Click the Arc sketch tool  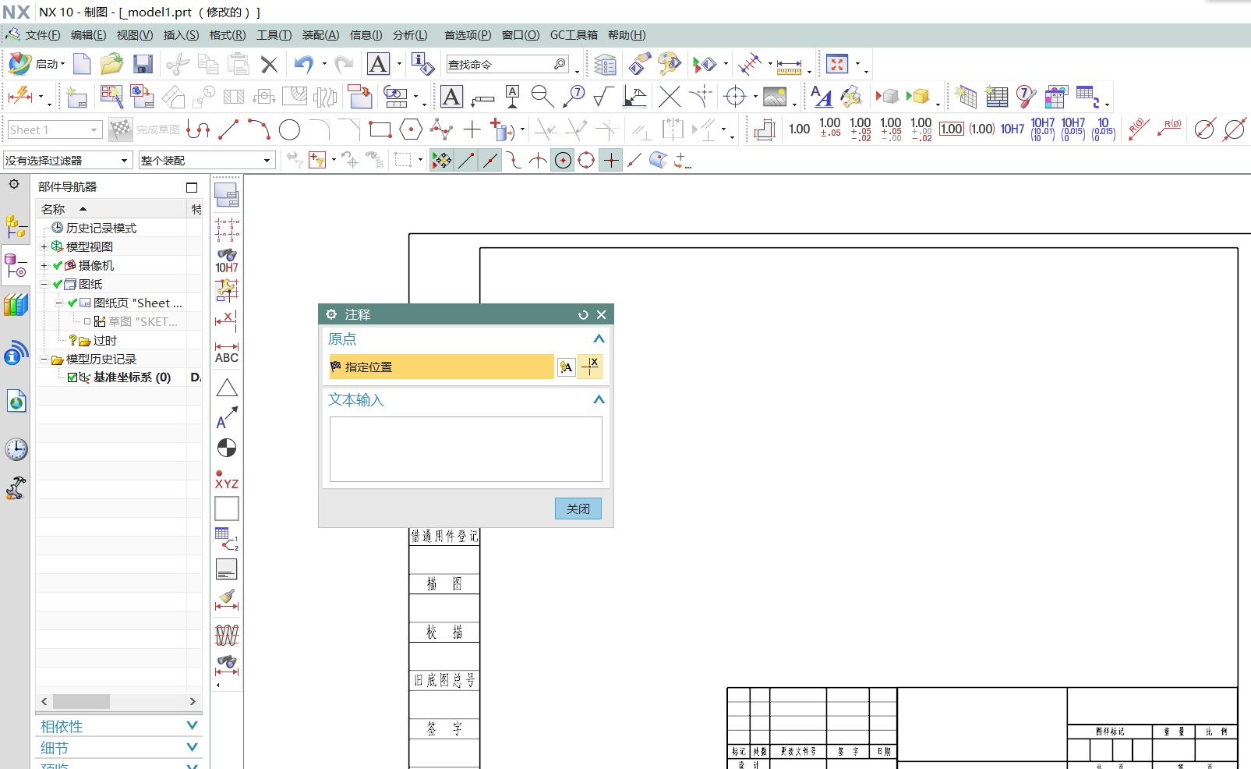[259, 129]
